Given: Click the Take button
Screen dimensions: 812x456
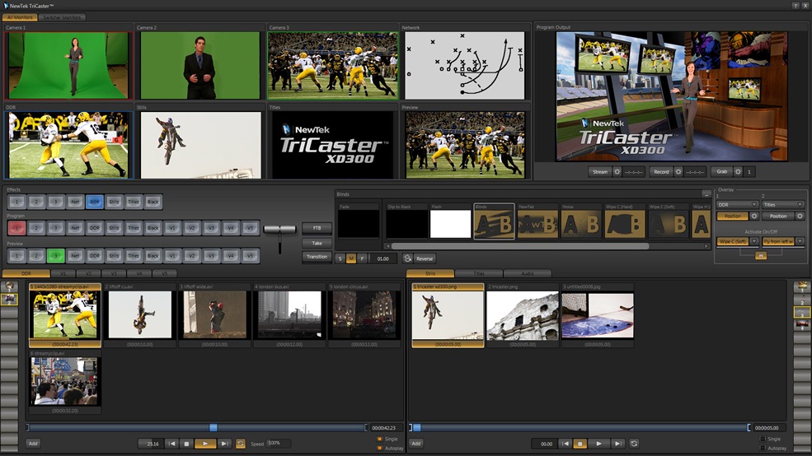Looking at the screenshot, I should [317, 243].
